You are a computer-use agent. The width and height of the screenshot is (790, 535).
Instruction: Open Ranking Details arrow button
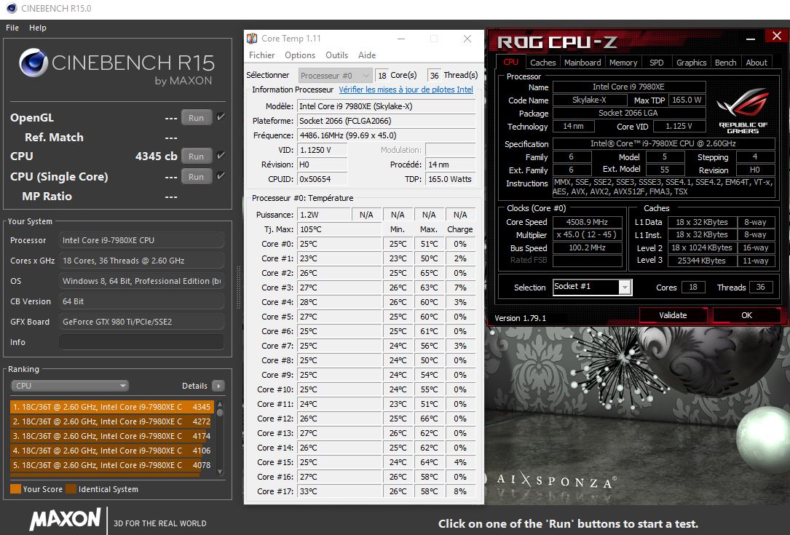click(218, 386)
